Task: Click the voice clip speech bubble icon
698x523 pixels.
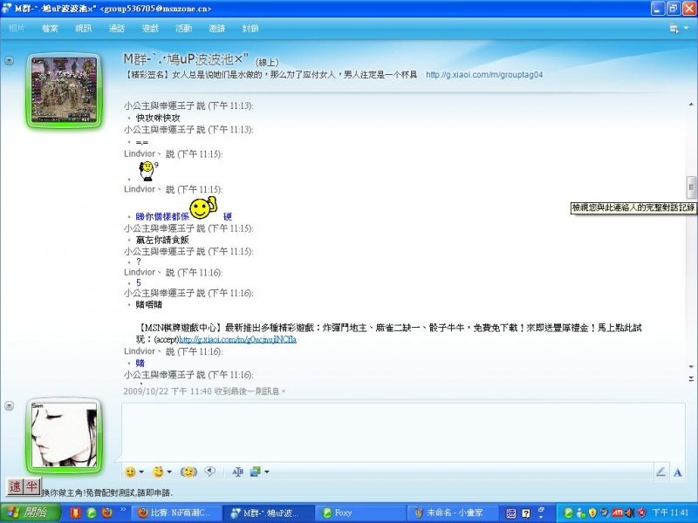Action: coord(209,472)
